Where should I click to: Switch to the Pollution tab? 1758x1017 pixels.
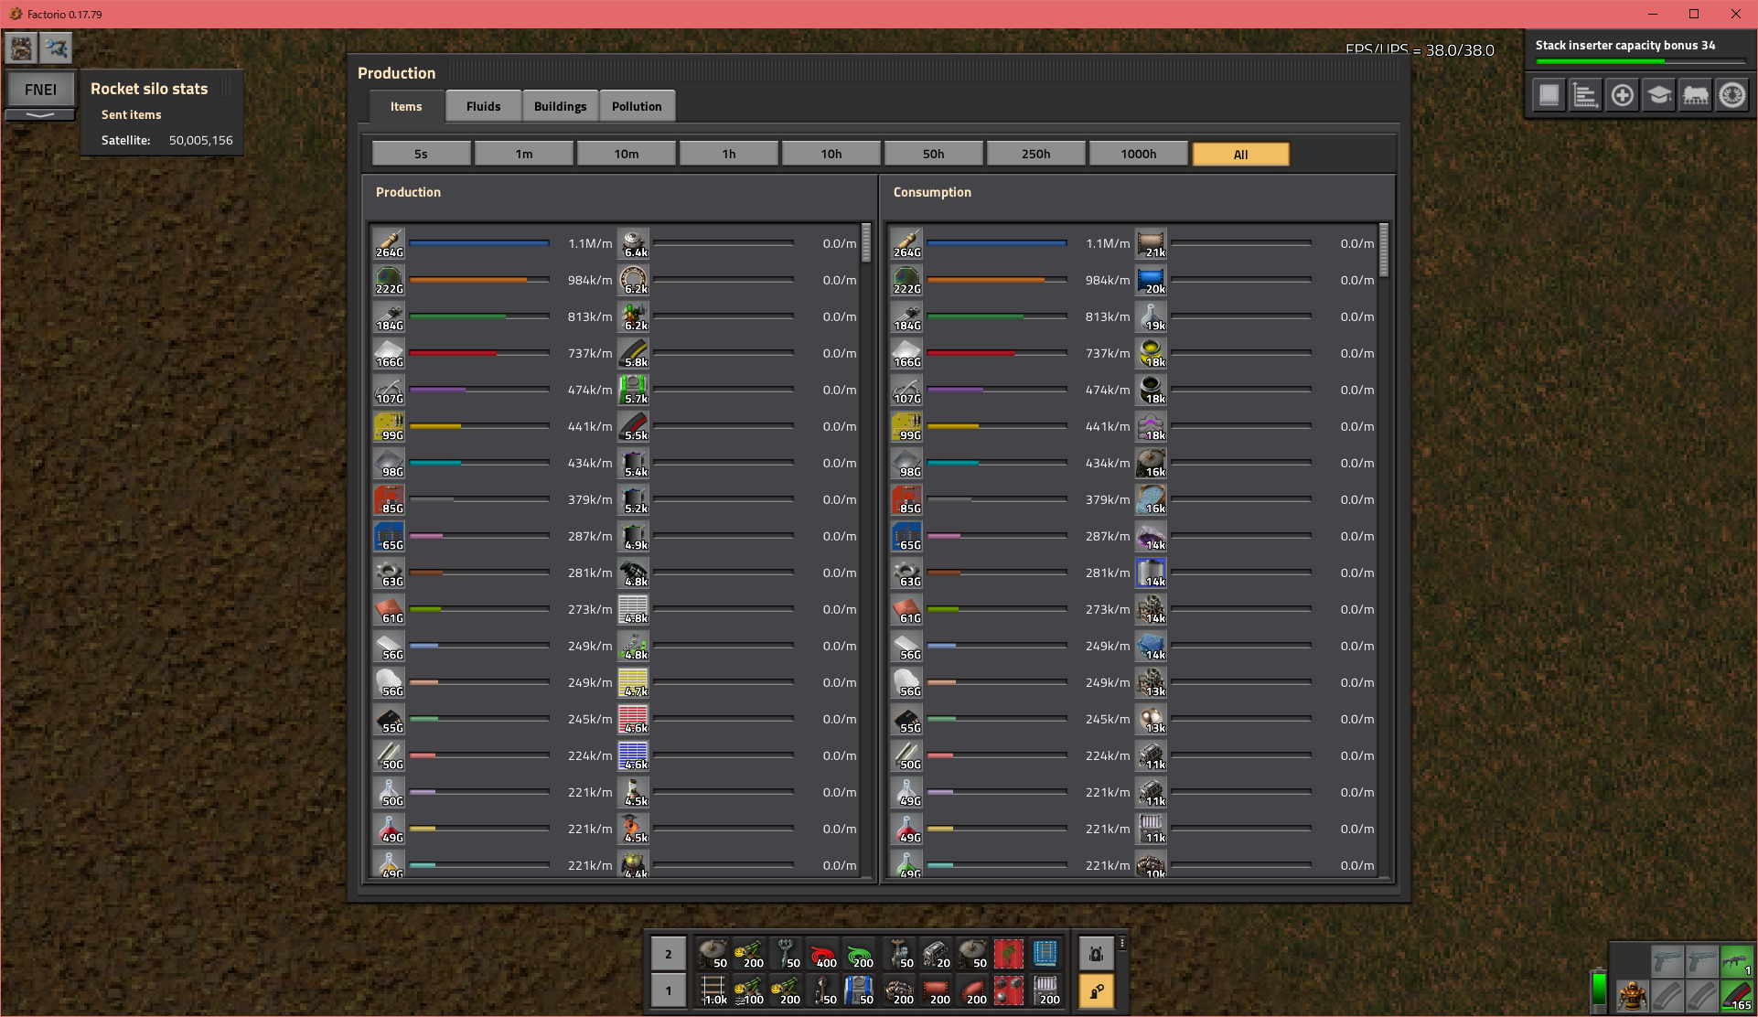point(637,106)
